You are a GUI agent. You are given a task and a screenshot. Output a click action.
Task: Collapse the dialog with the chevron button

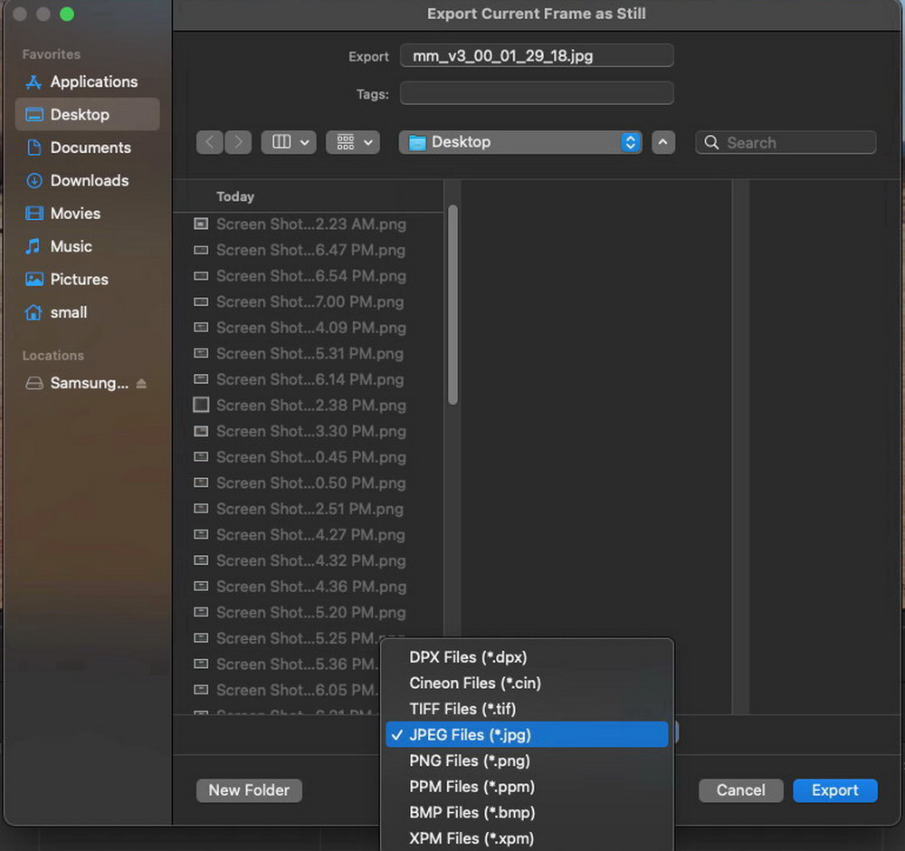click(663, 142)
